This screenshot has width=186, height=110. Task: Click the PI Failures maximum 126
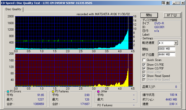[x=87, y=100]
